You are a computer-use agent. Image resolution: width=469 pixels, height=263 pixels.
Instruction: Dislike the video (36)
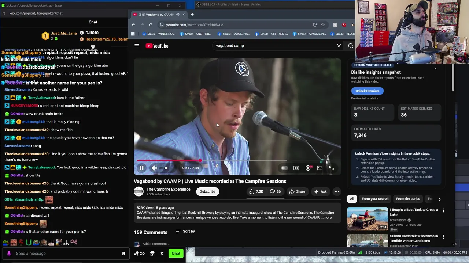[x=276, y=191]
